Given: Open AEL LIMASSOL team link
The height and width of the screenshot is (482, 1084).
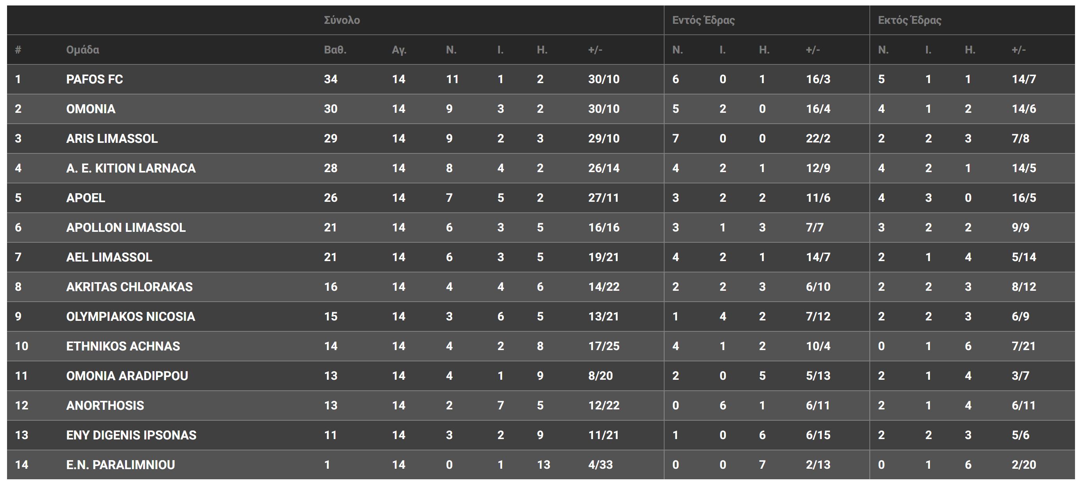Looking at the screenshot, I should pos(109,257).
